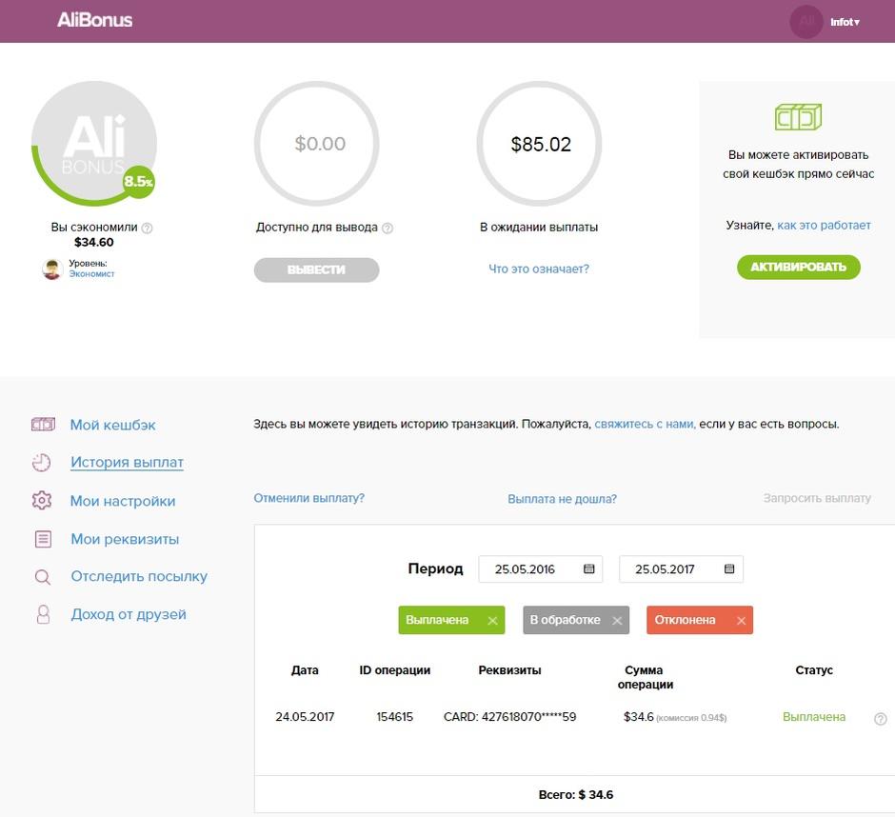Click help icon beside 'Выплачена' status
The height and width of the screenshot is (817, 895).
(x=881, y=719)
